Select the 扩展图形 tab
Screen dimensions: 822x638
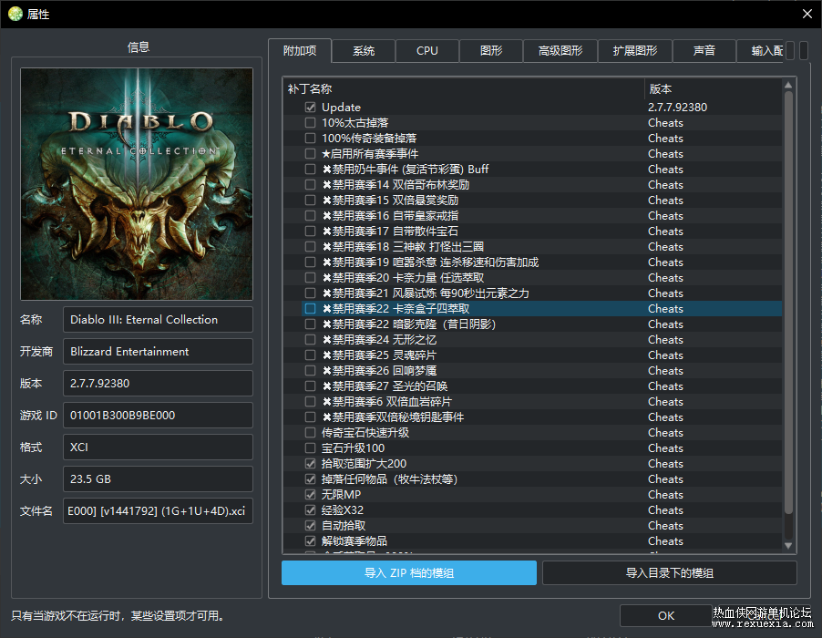pos(635,51)
